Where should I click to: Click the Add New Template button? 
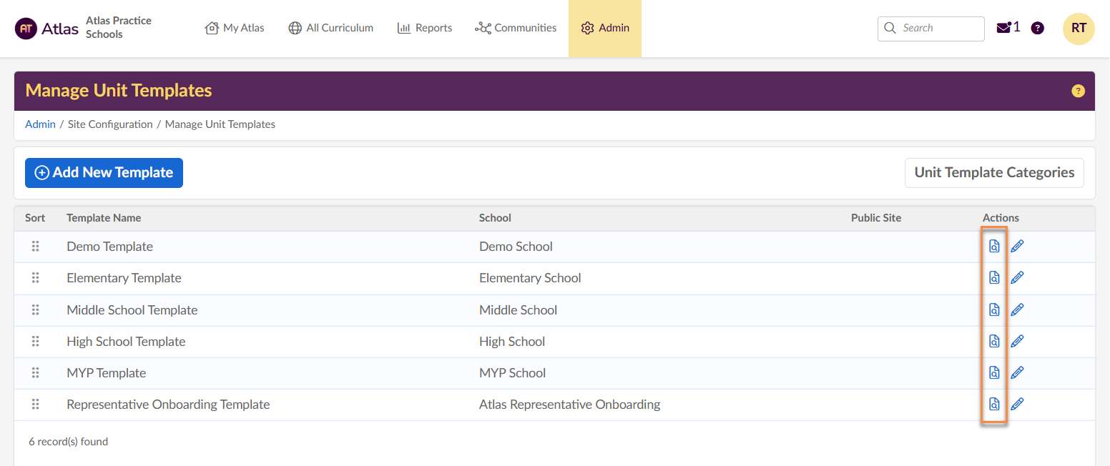coord(104,173)
